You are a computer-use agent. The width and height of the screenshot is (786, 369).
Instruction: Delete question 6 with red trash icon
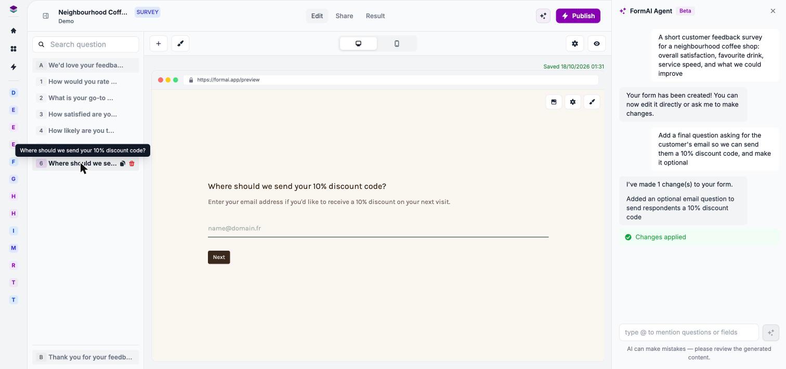pyautogui.click(x=132, y=163)
